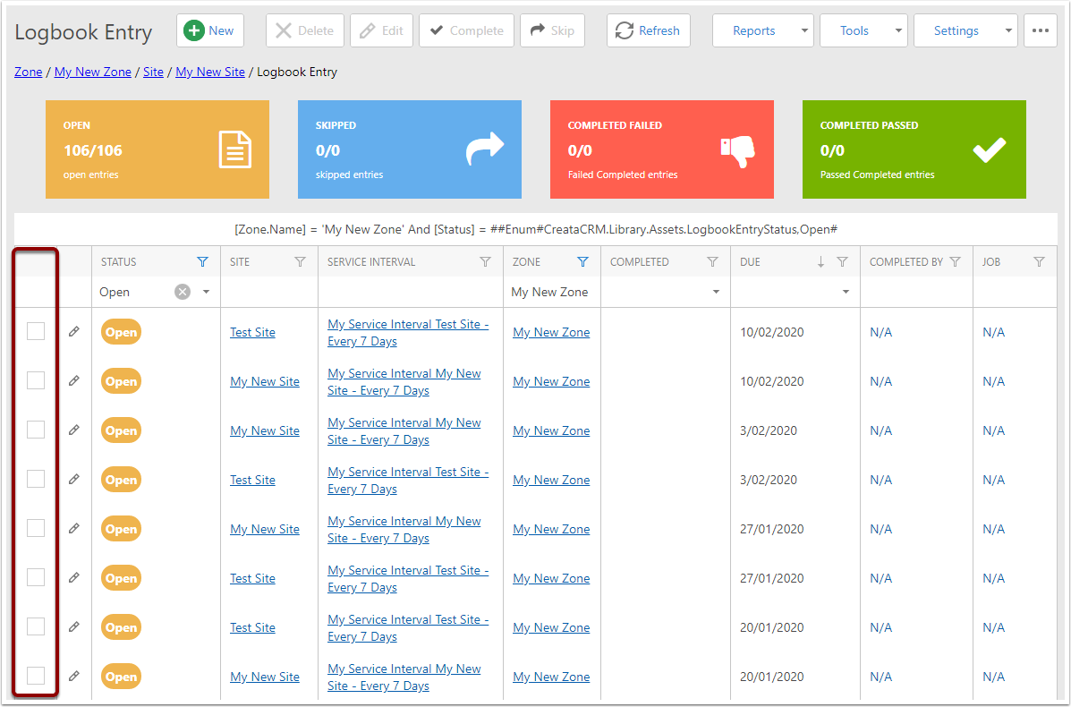The image size is (1071, 707).
Task: Edit pencil for Test Site due 20/01/2020
Action: point(73,626)
